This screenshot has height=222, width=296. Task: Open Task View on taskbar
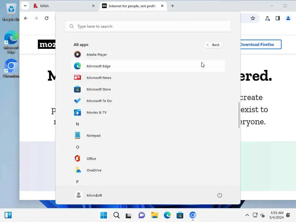pyautogui.click(x=129, y=215)
